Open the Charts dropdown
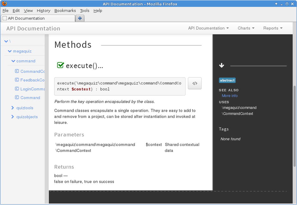297x205 pixels. pos(246,28)
